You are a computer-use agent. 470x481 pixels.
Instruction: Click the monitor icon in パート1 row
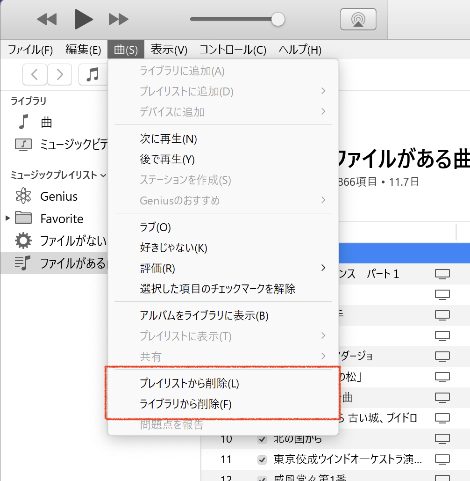pyautogui.click(x=442, y=274)
